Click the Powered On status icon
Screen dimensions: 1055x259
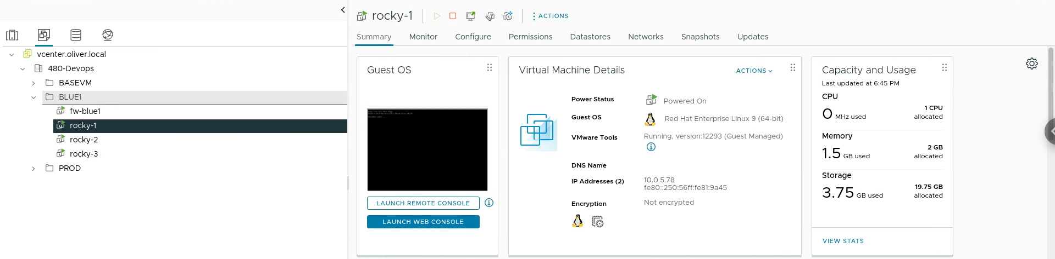pyautogui.click(x=651, y=100)
